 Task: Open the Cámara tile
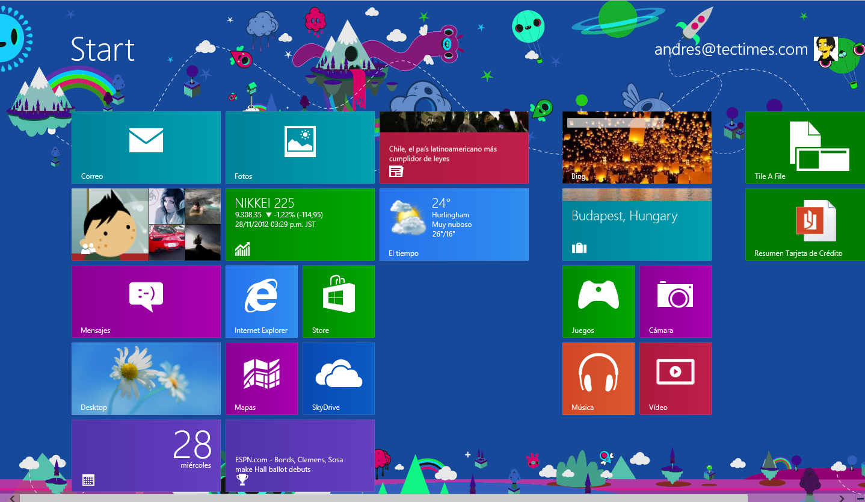tap(676, 302)
